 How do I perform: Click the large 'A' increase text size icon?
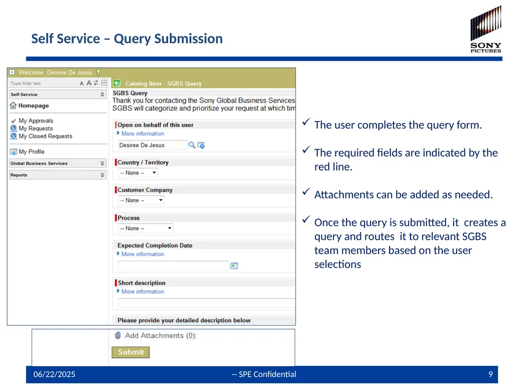pos(89,83)
